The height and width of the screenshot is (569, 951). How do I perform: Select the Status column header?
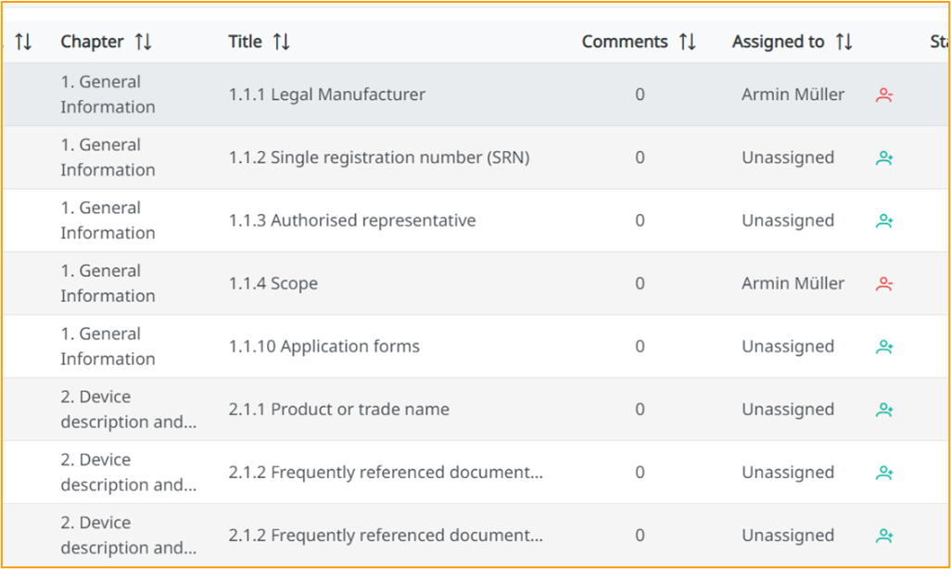coord(941,41)
